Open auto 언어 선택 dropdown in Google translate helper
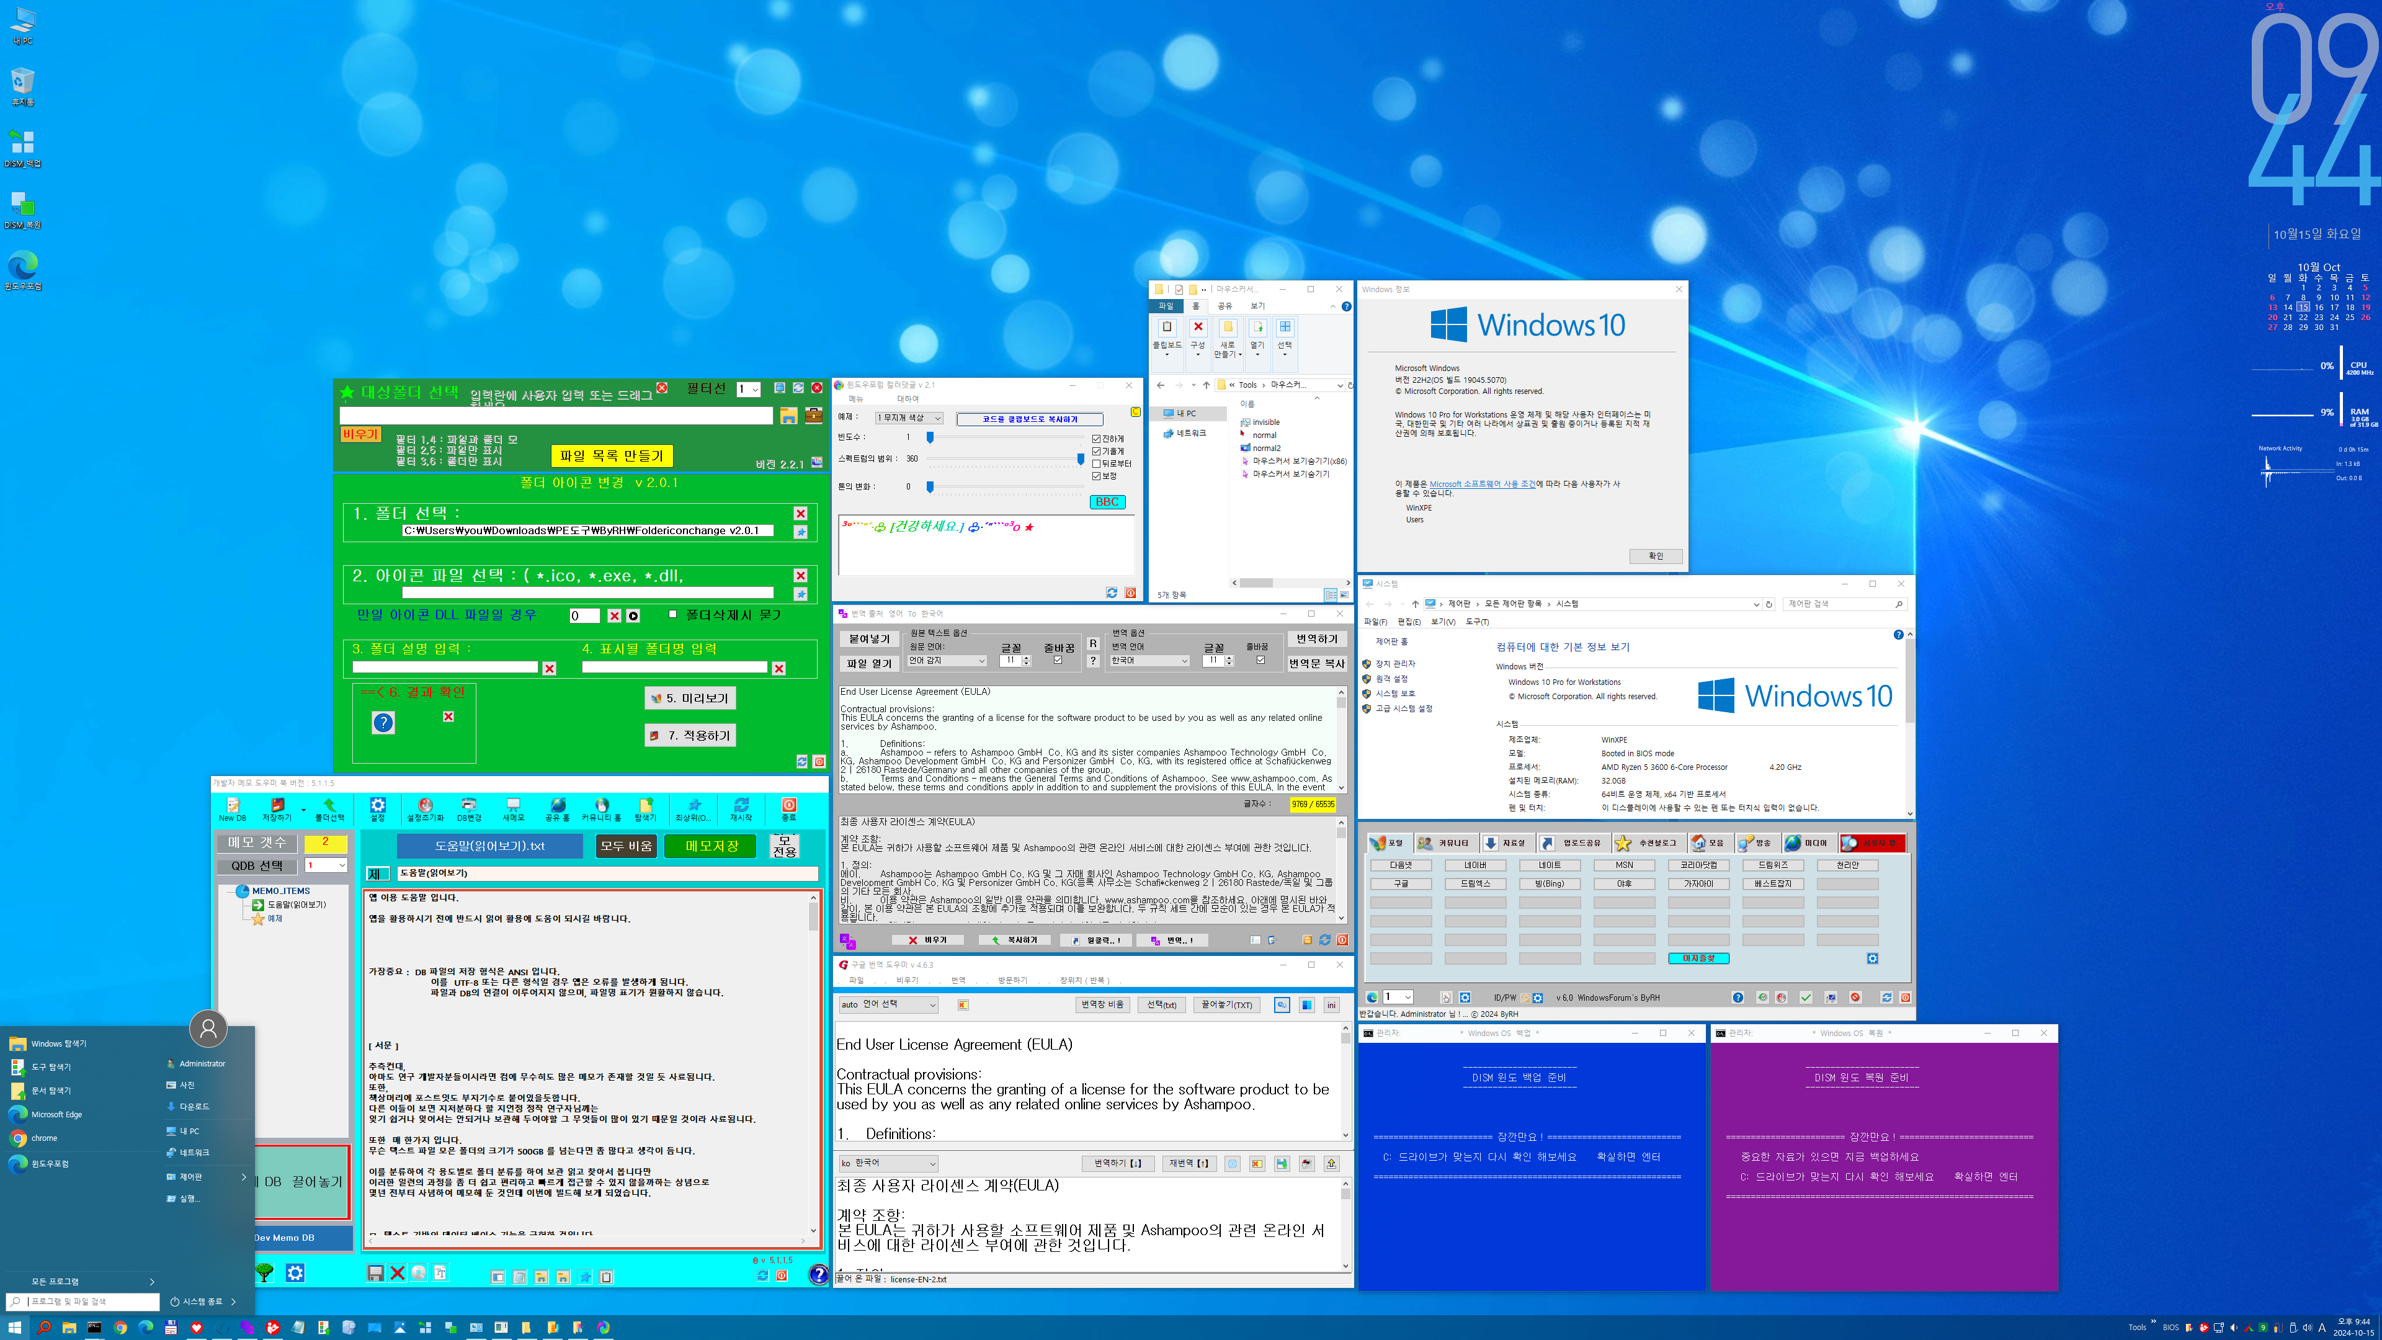Image resolution: width=2382 pixels, height=1340 pixels. (888, 1004)
